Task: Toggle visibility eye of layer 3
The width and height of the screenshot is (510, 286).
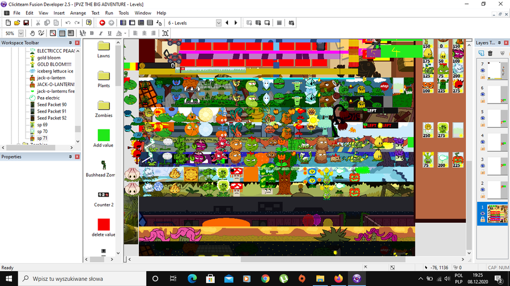Action: [x=482, y=166]
